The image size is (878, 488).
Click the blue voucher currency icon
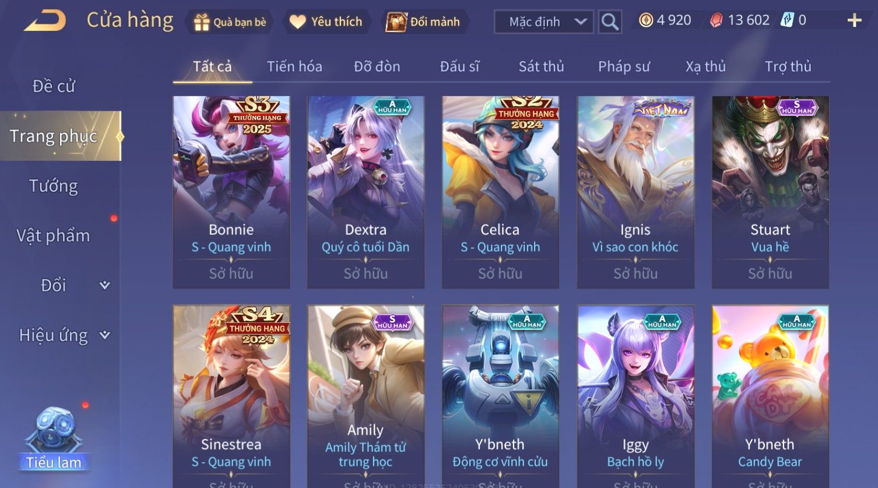(x=787, y=20)
